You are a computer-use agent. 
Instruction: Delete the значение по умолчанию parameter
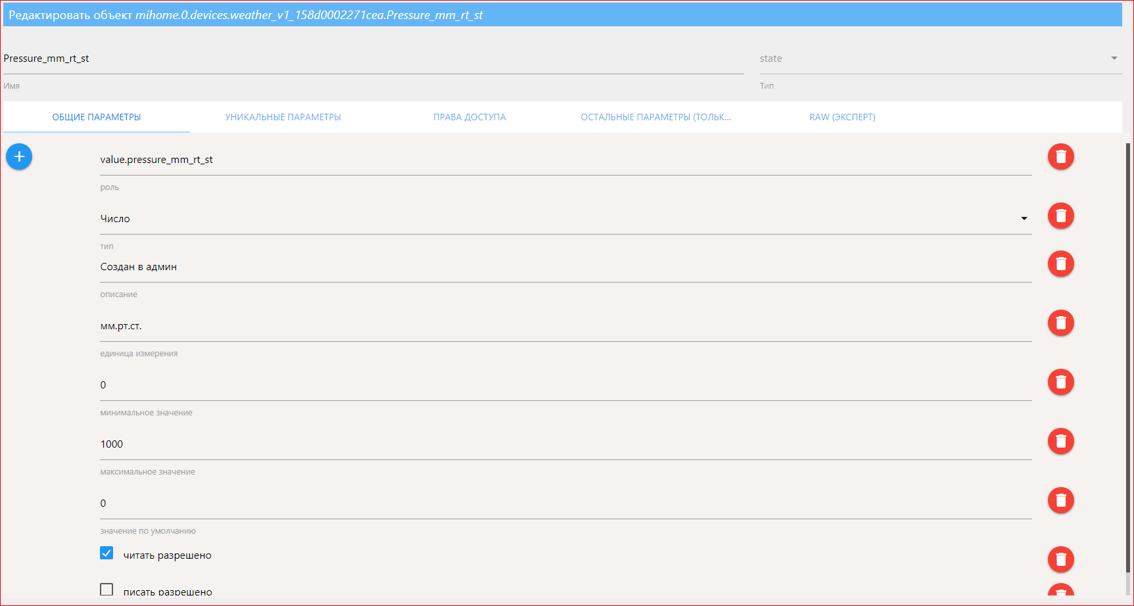(1060, 500)
